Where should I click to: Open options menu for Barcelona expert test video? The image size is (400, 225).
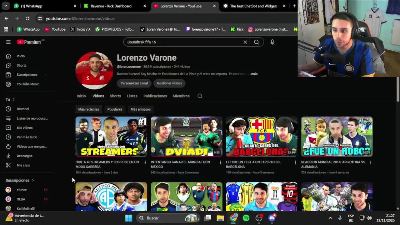tap(295, 162)
